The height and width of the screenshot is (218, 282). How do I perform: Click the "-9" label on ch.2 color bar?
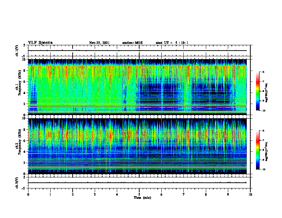(x=263, y=160)
